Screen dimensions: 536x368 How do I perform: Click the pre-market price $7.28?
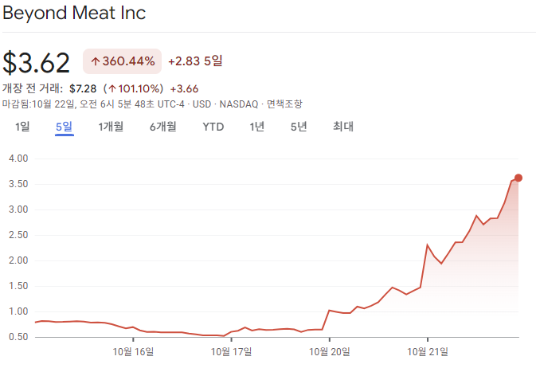[84, 88]
